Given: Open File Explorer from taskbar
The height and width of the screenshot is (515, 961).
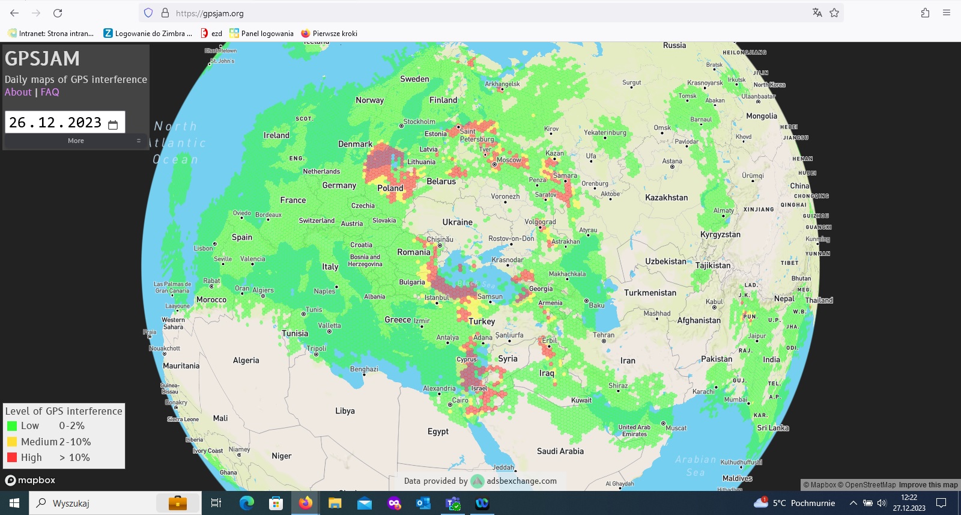Looking at the screenshot, I should pos(335,503).
